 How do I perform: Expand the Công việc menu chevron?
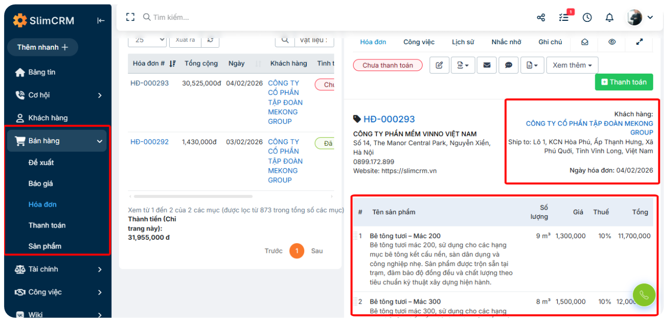(100, 292)
